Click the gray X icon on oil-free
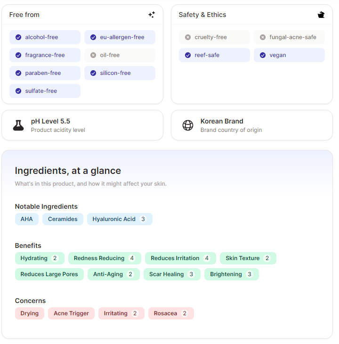This screenshot has width=339, height=344. pos(93,55)
